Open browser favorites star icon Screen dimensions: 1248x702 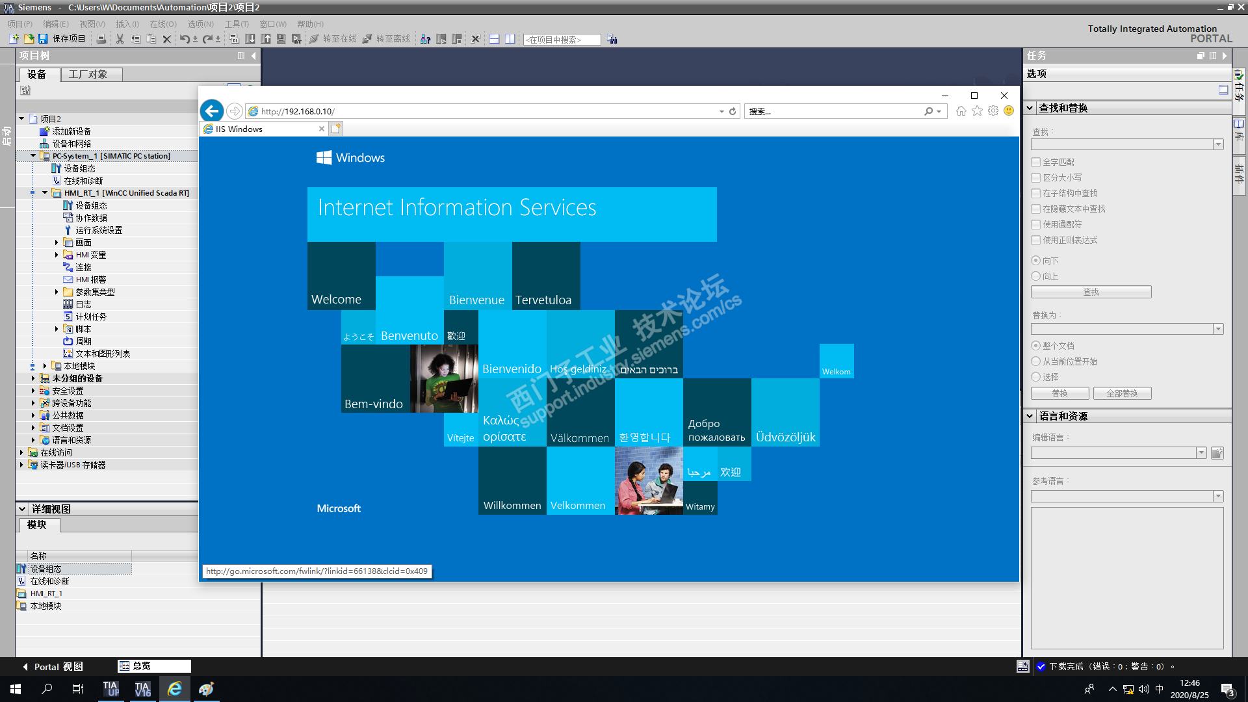tap(977, 111)
